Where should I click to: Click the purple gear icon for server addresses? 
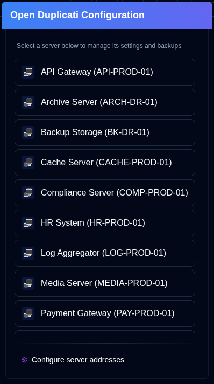pyautogui.click(x=24, y=360)
